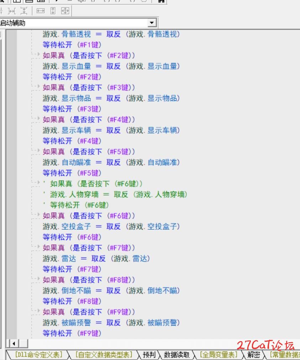Select the green commented 如果真 (#F6键) line

93,184
